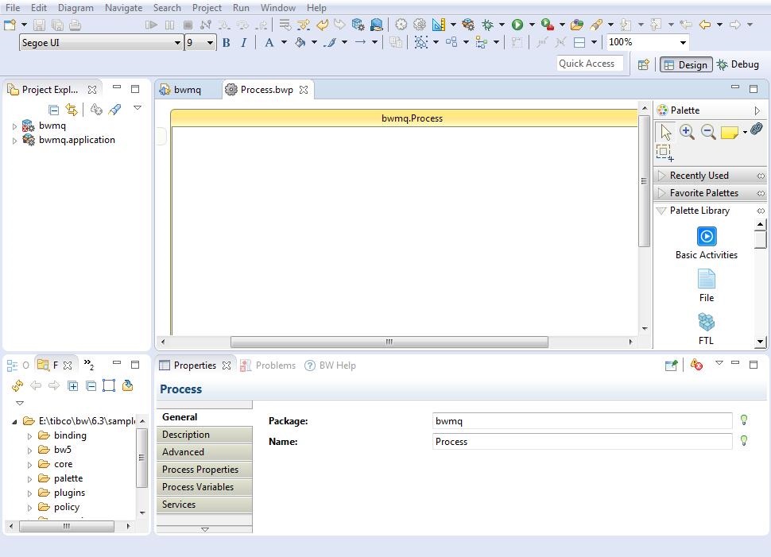Select the Zoom Out tool in Palette
The width and height of the screenshot is (771, 557).
[x=707, y=132]
